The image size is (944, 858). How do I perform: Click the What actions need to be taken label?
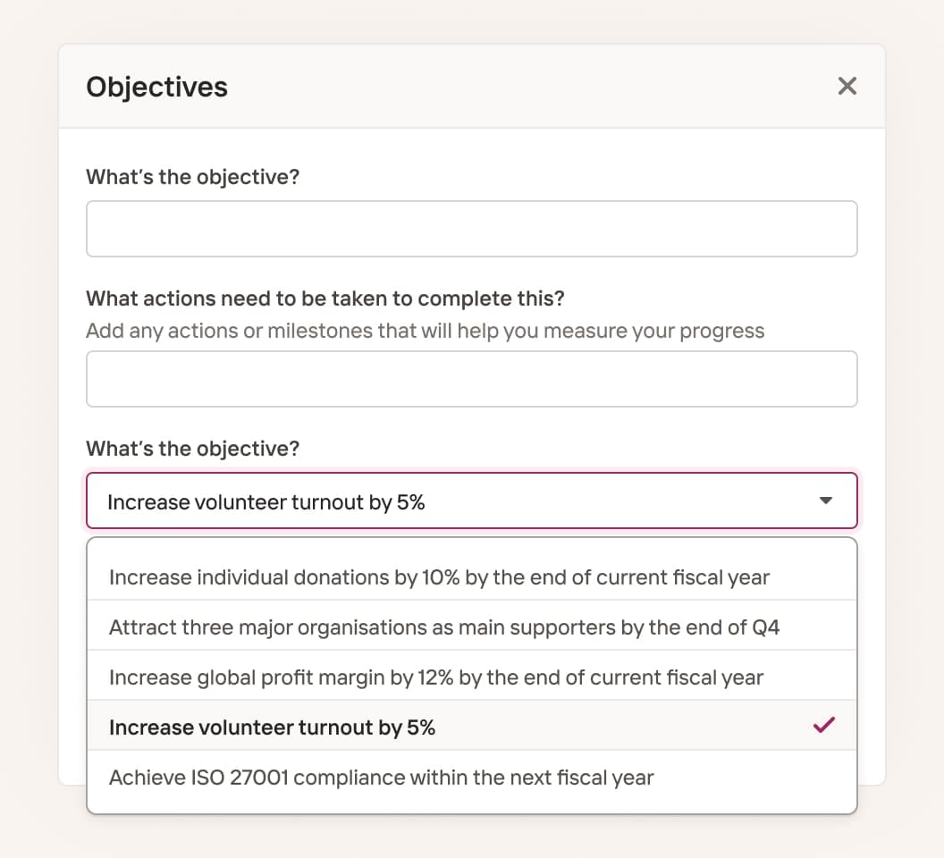[x=325, y=299]
